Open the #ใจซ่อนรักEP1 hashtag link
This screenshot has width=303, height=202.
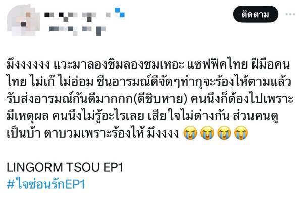click(x=46, y=184)
